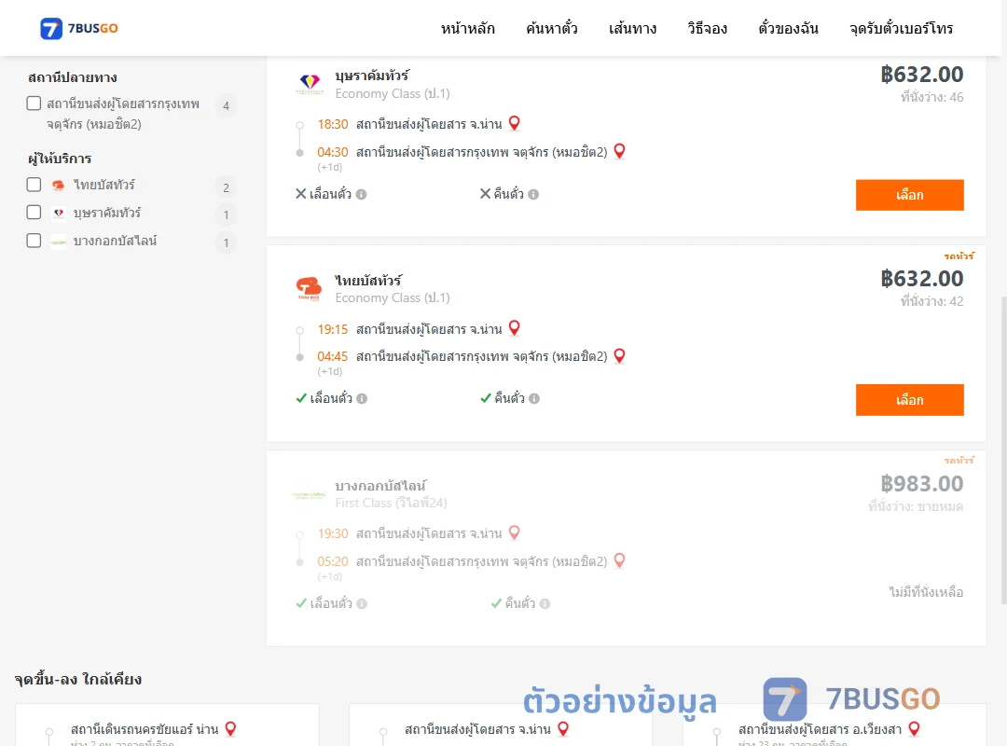This screenshot has width=1007, height=746.
Task: Show เลื่อนตั๋ว info icon on บุษราคัมทัวร์ trip
Action: click(362, 194)
